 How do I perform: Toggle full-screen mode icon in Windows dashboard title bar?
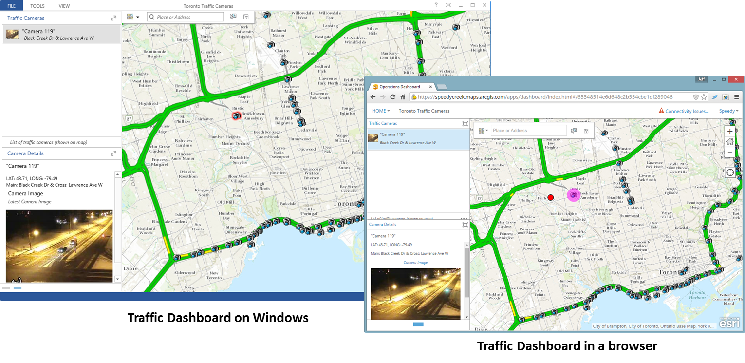(x=448, y=5)
